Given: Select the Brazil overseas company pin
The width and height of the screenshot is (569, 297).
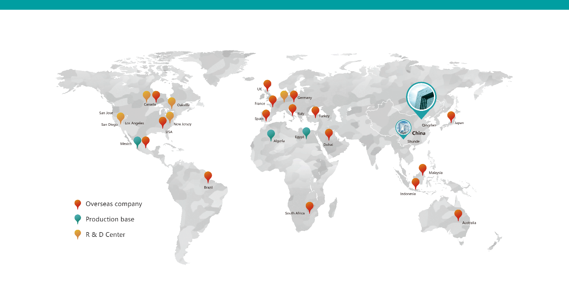Looking at the screenshot, I should coord(208,176).
